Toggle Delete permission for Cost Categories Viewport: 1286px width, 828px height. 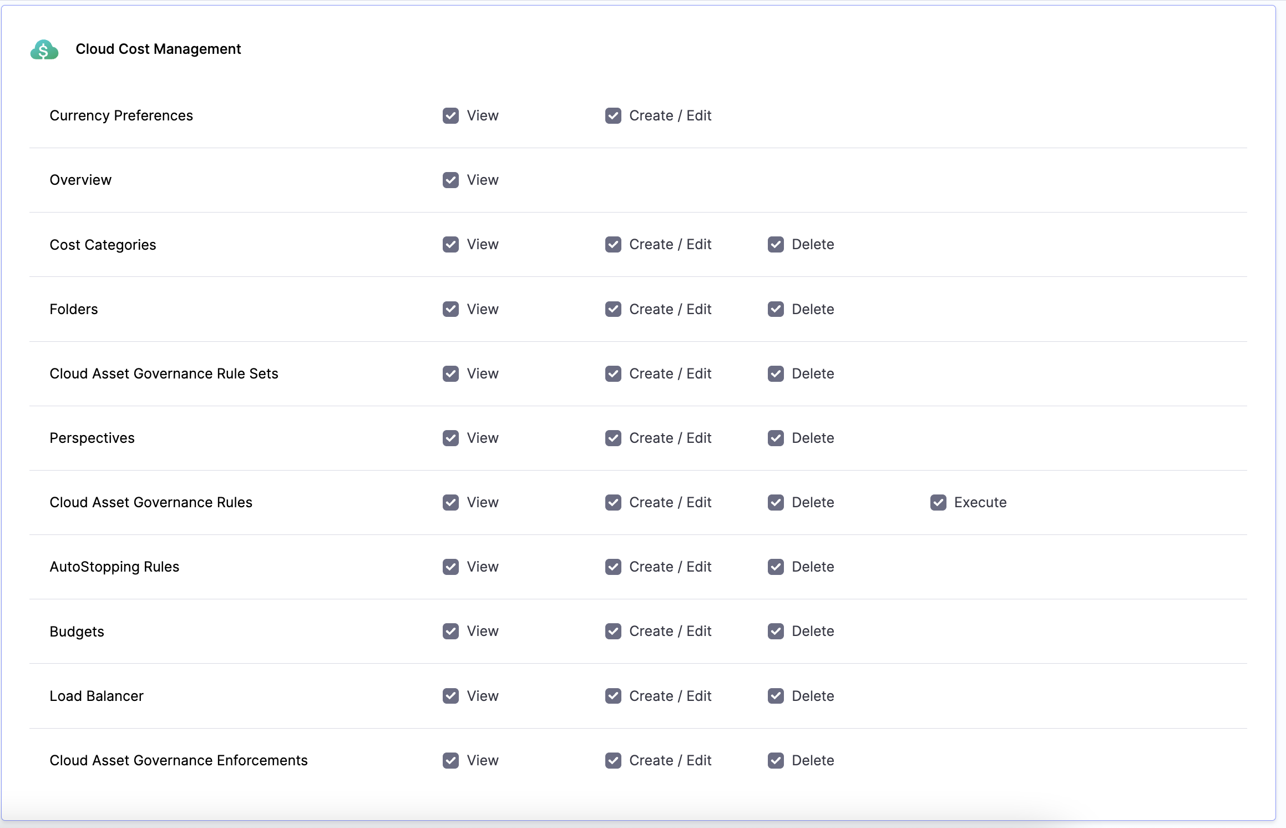click(x=776, y=244)
